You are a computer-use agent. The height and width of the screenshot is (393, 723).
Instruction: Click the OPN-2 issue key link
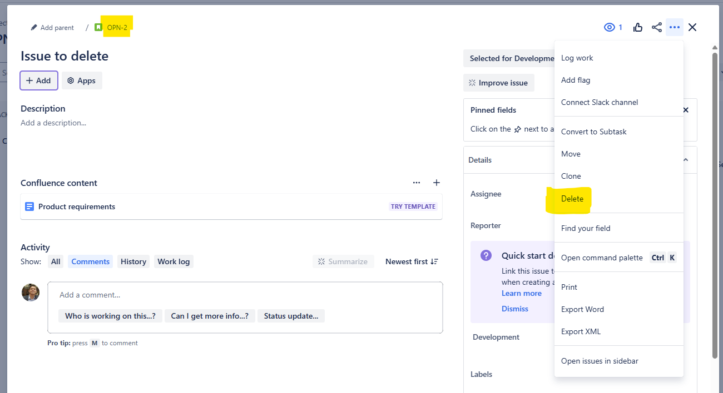coord(117,27)
